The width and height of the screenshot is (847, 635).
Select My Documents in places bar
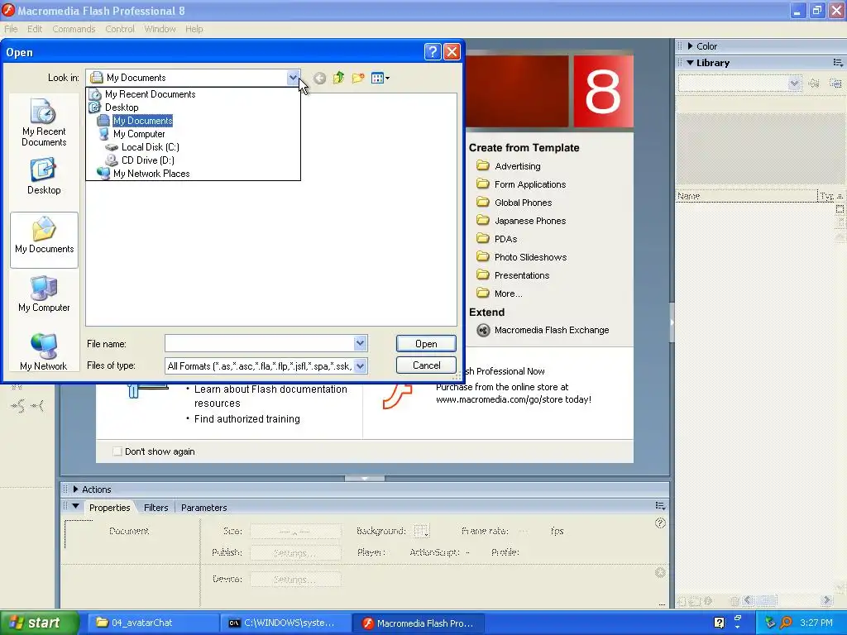tap(44, 240)
